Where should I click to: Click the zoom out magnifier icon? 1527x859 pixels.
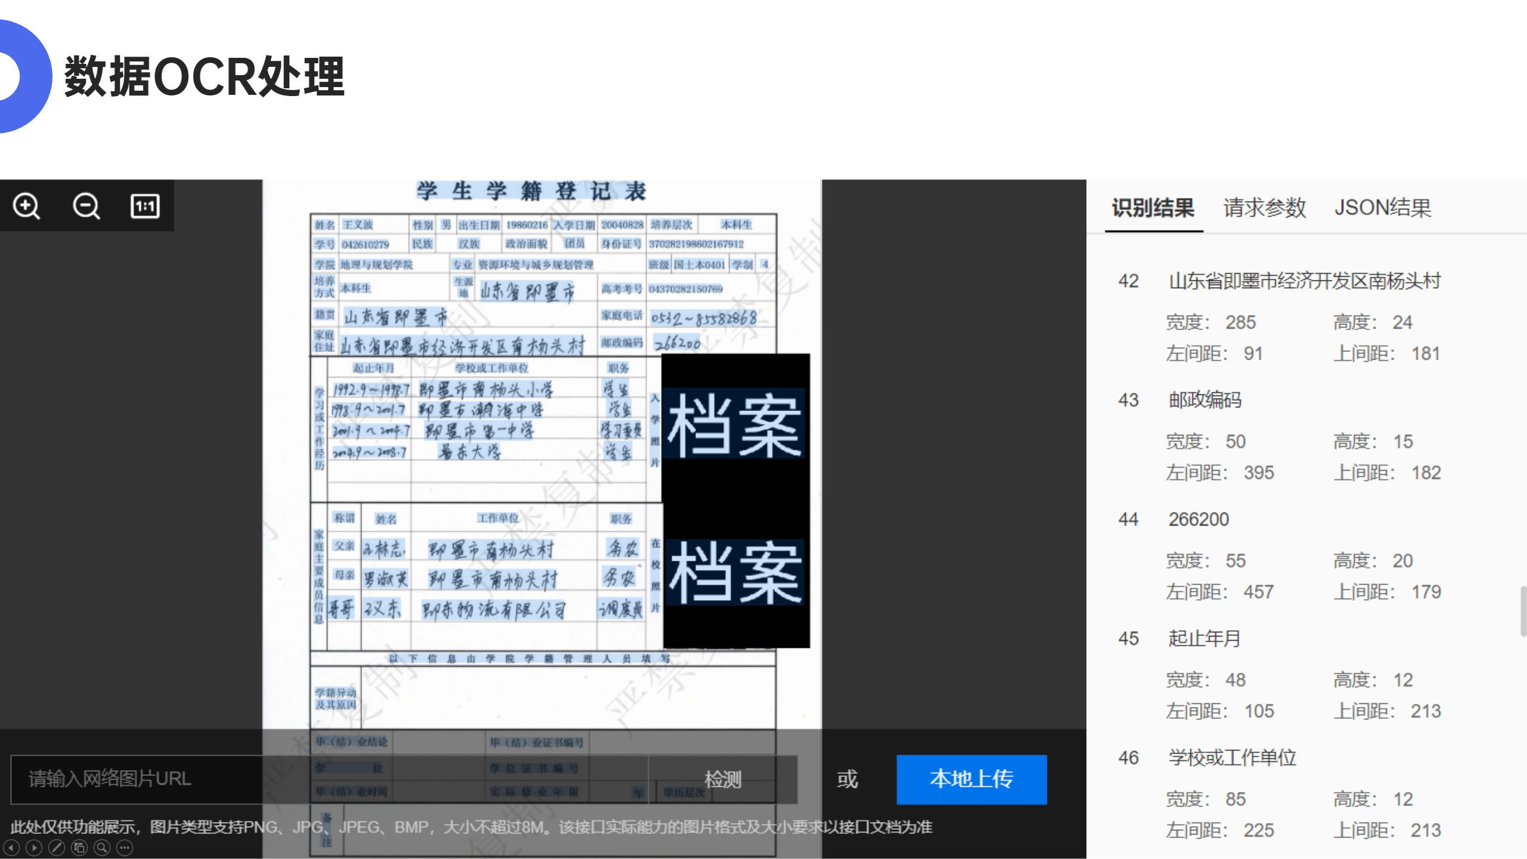pyautogui.click(x=86, y=206)
